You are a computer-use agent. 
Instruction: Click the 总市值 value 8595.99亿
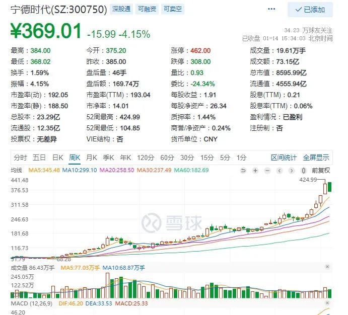[x=291, y=72]
